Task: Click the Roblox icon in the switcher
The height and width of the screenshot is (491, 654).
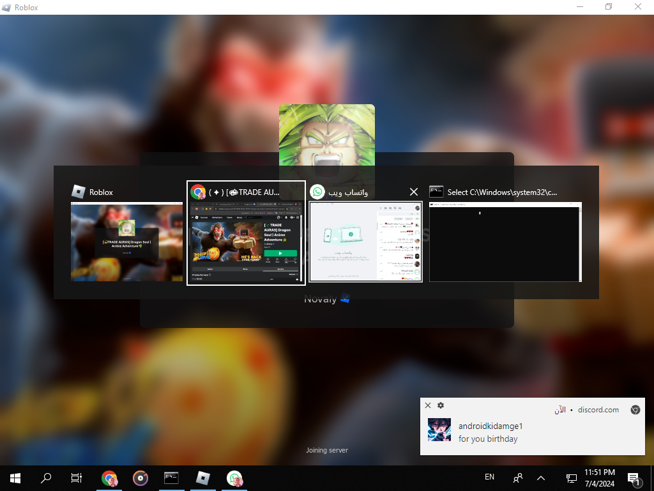Action: pyautogui.click(x=79, y=192)
